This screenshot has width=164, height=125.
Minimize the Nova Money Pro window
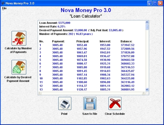(x=149, y=3)
